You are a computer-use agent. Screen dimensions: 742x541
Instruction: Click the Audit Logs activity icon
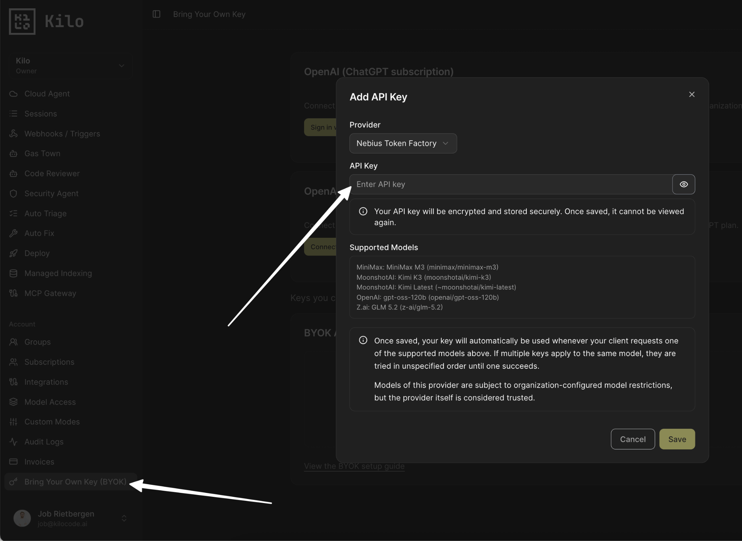pos(13,442)
